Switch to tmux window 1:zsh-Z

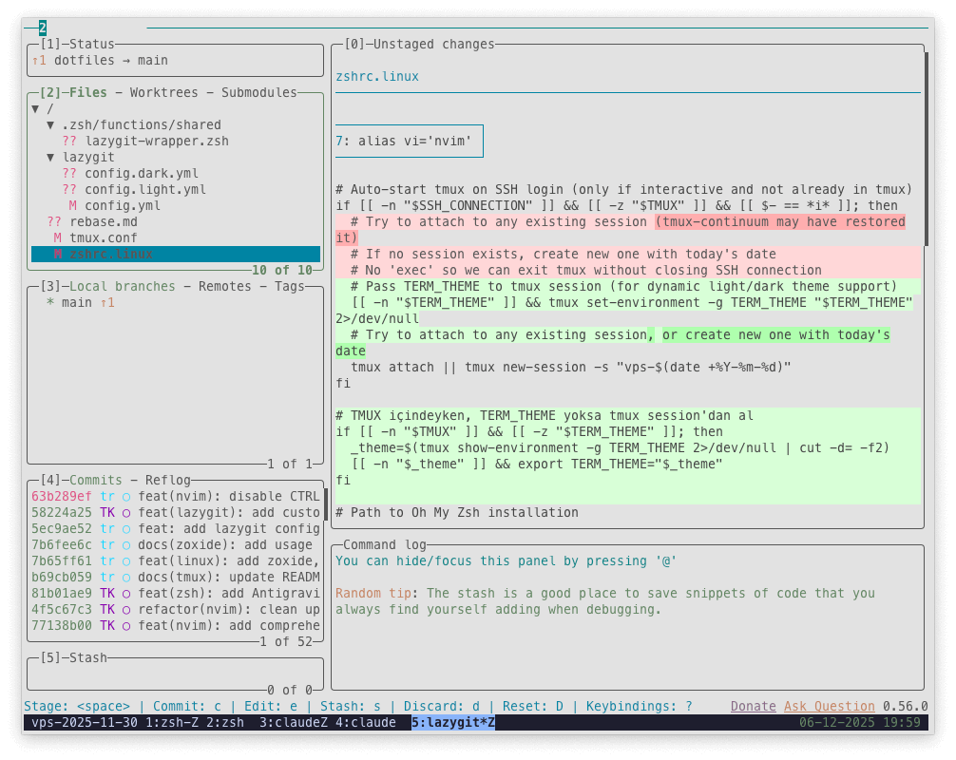pyautogui.click(x=172, y=723)
